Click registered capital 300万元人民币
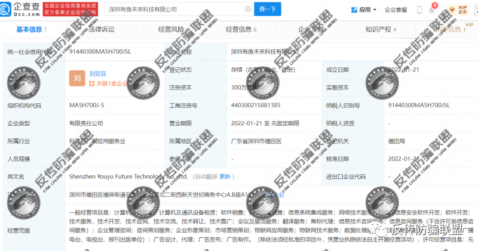 [250, 88]
